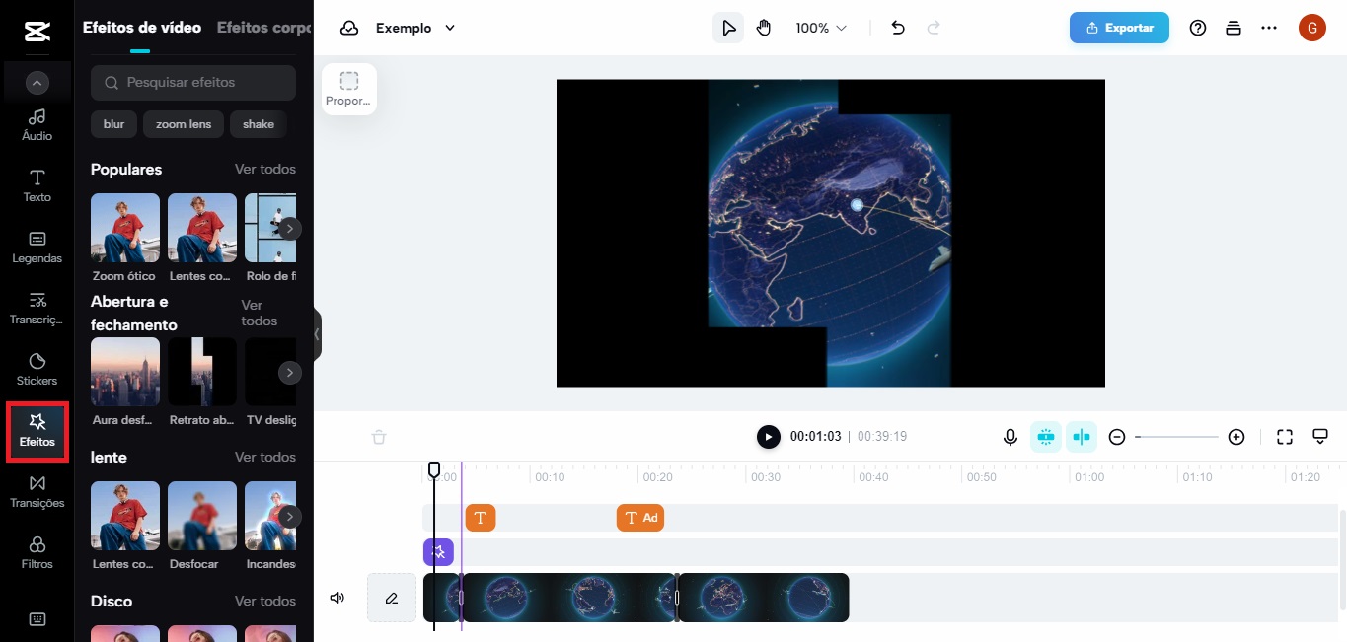
Task: Select the Ad text clip on timeline
Action: click(x=640, y=518)
